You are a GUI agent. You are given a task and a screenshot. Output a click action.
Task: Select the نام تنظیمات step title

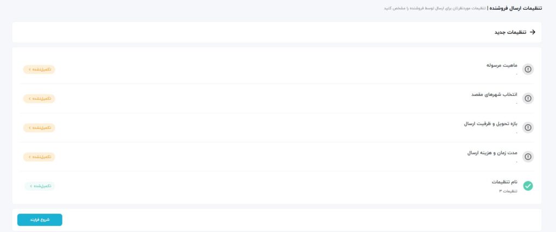pos(504,182)
